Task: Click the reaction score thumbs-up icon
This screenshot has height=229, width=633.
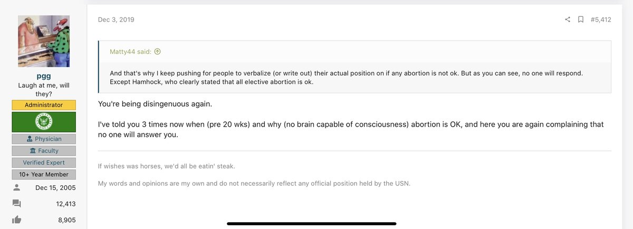Action: click(16, 220)
